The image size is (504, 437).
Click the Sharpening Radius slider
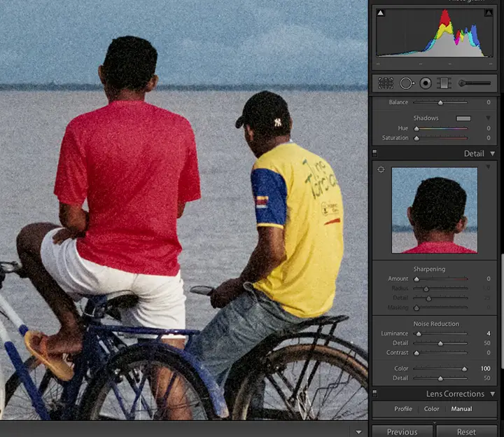[440, 289]
